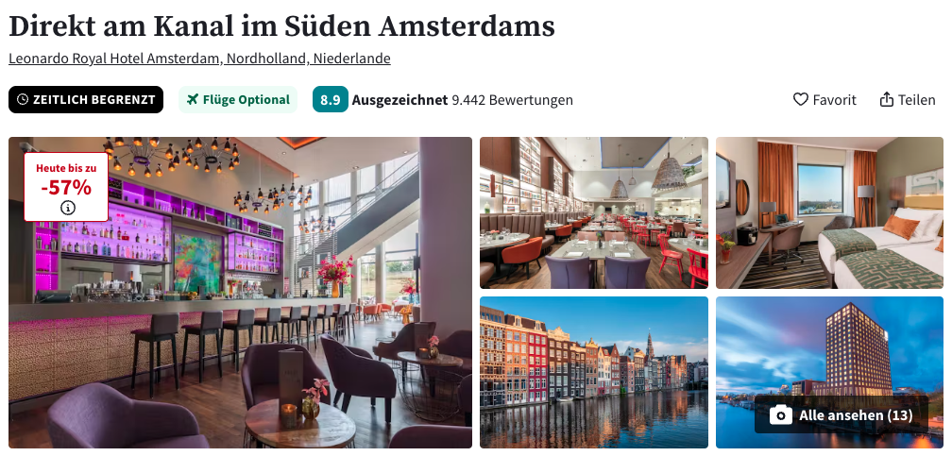View all 13 photos with Alle ansehen
Screen dimensions: 952x456
pyautogui.click(x=841, y=415)
